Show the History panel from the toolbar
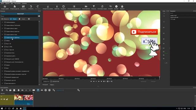The image size is (196, 110). pyautogui.click(x=111, y=6)
